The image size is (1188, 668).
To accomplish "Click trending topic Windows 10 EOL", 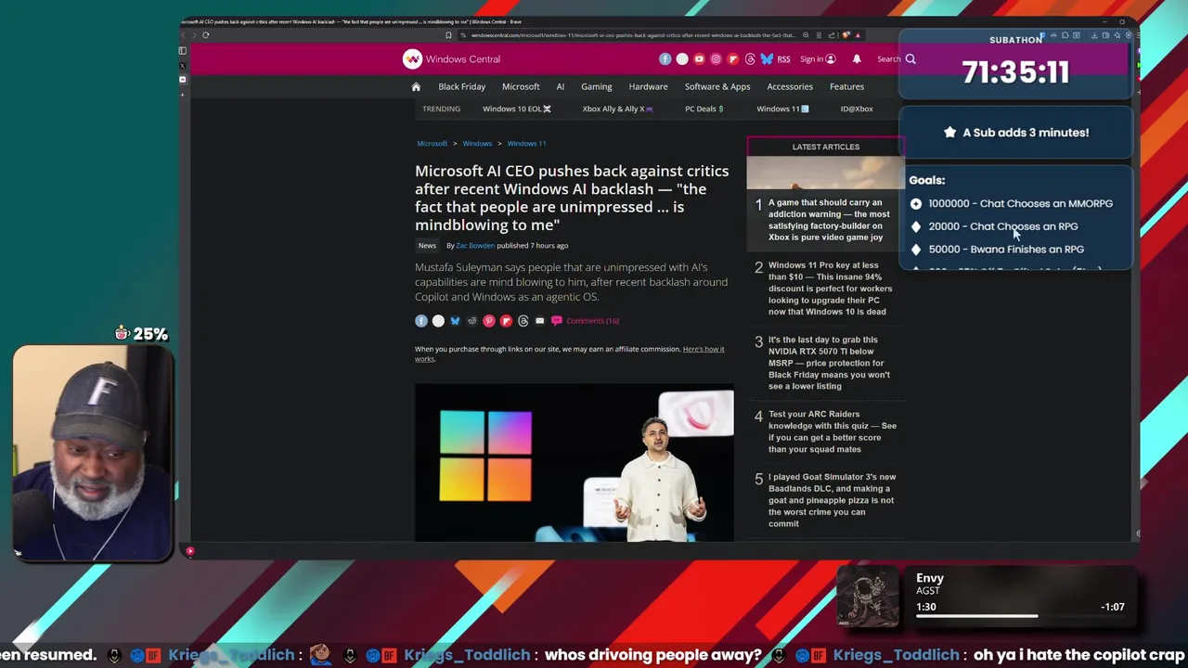I will click(x=517, y=109).
